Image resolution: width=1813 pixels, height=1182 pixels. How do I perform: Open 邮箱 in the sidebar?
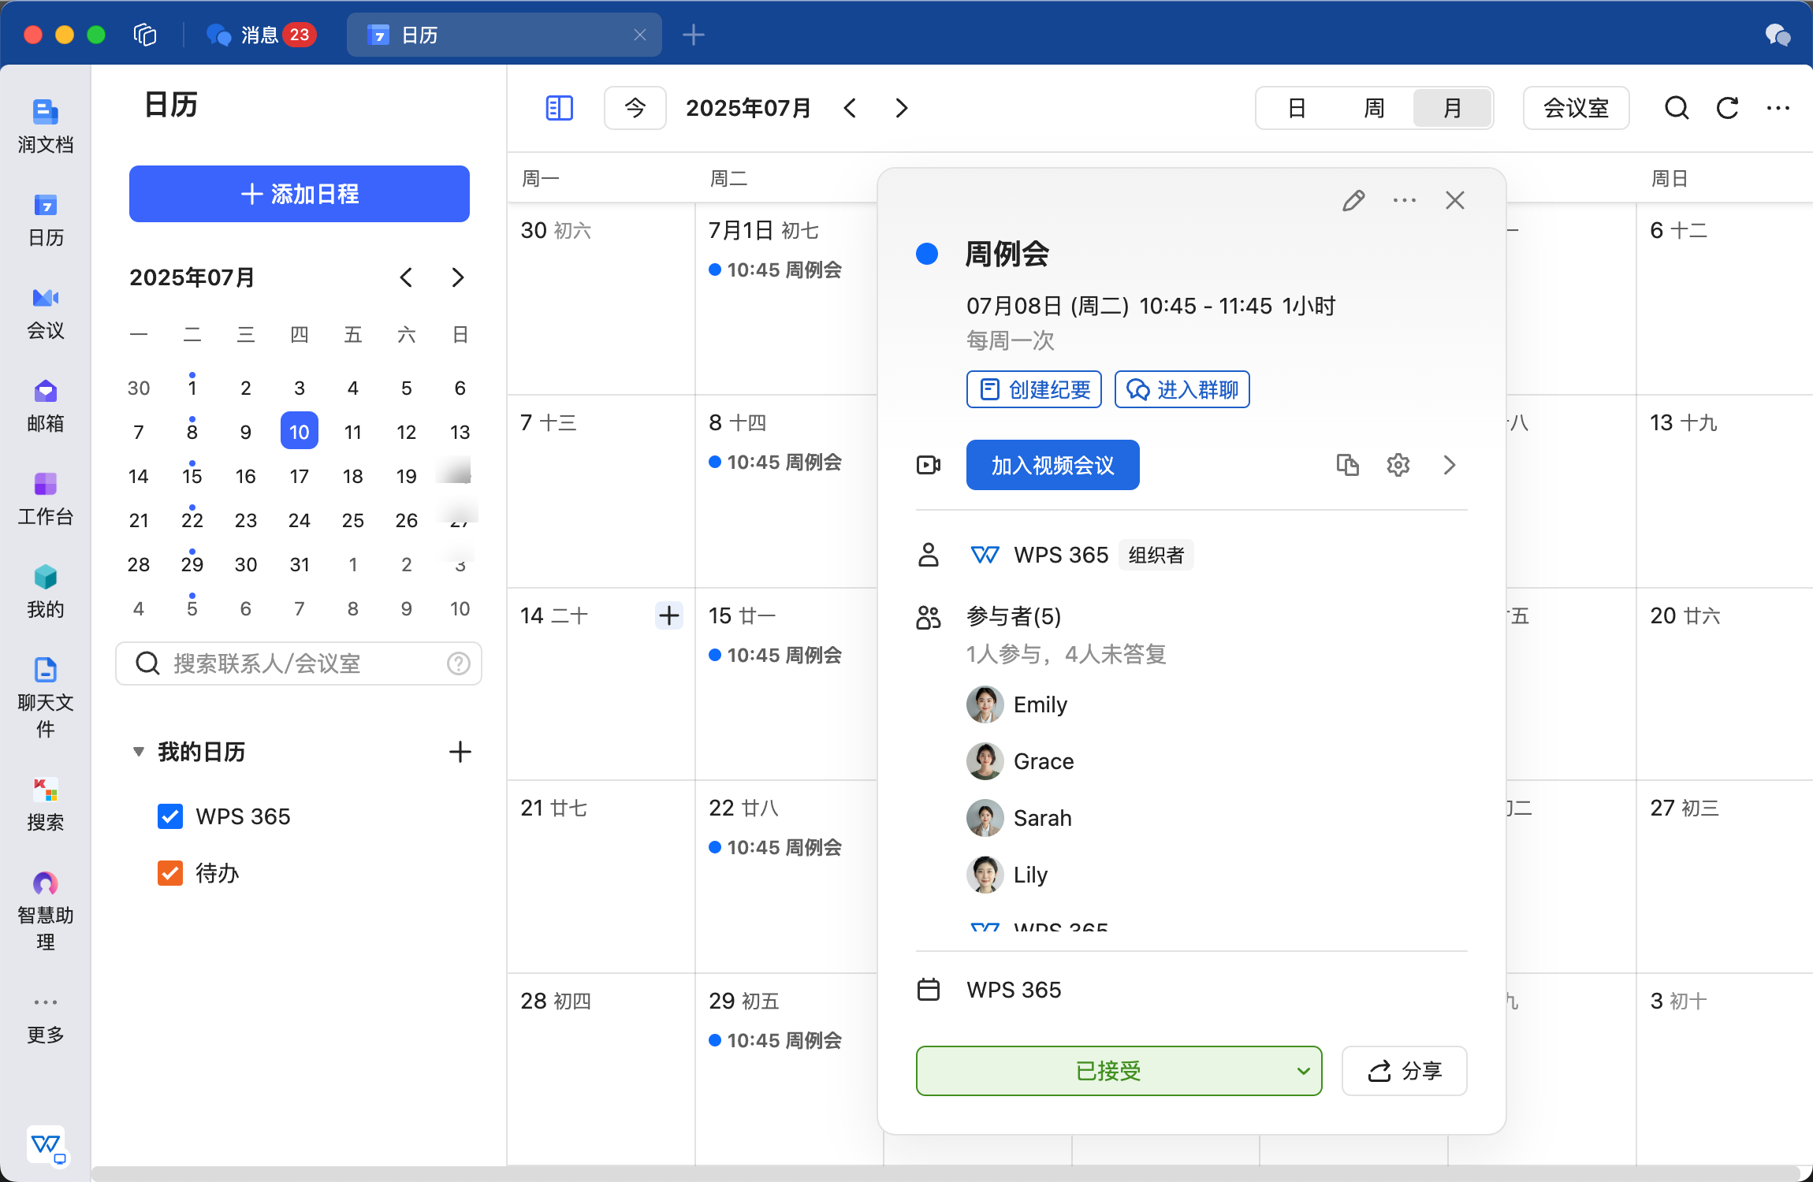pyautogui.click(x=45, y=407)
